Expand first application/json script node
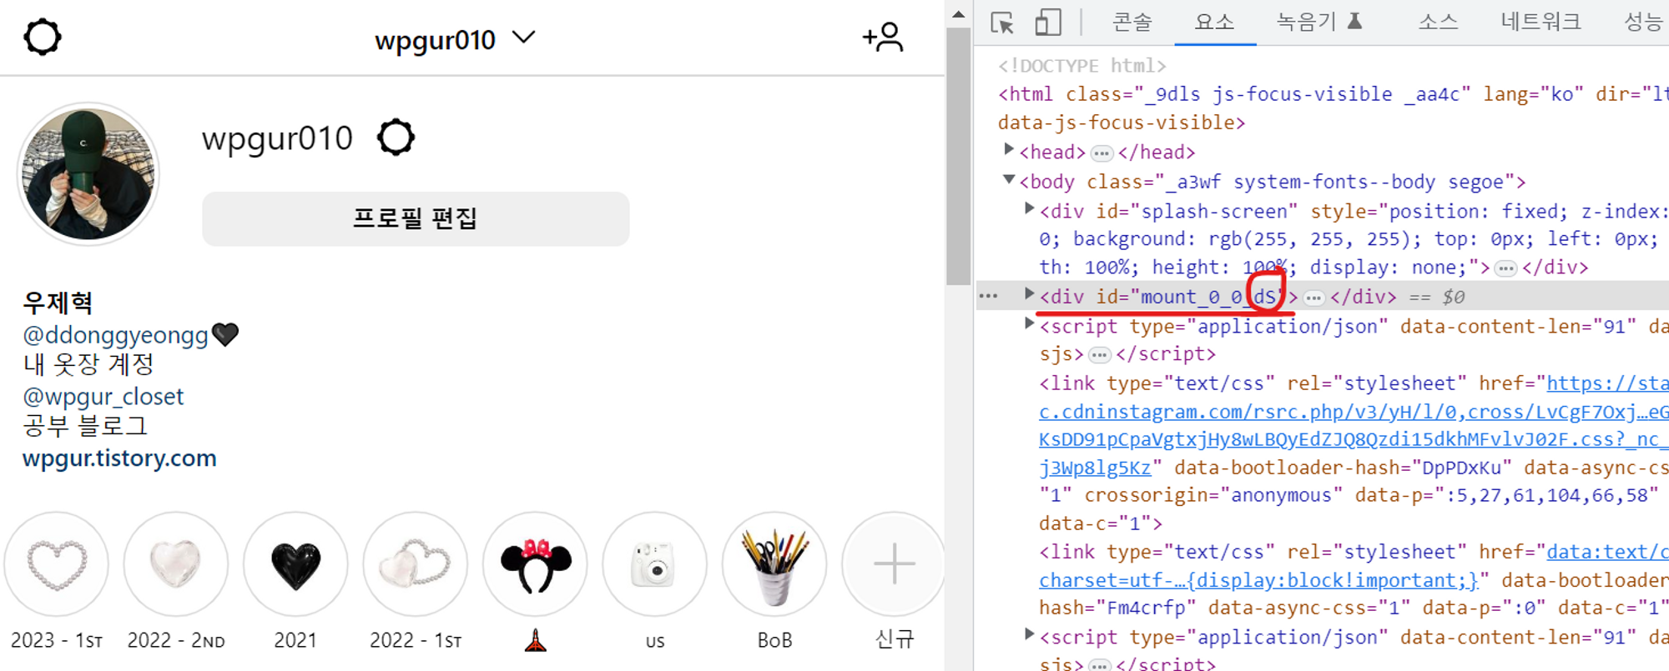The width and height of the screenshot is (1669, 671). click(1029, 324)
